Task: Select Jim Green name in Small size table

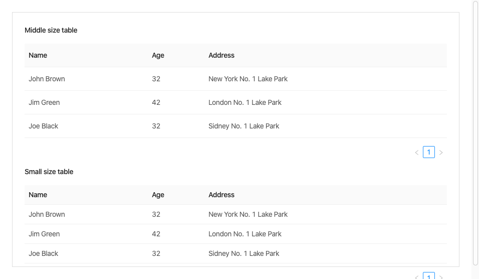Action: [x=44, y=234]
